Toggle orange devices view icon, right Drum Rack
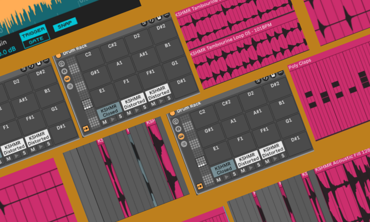Viewport: 370px width, 222px height. [x=181, y=136]
